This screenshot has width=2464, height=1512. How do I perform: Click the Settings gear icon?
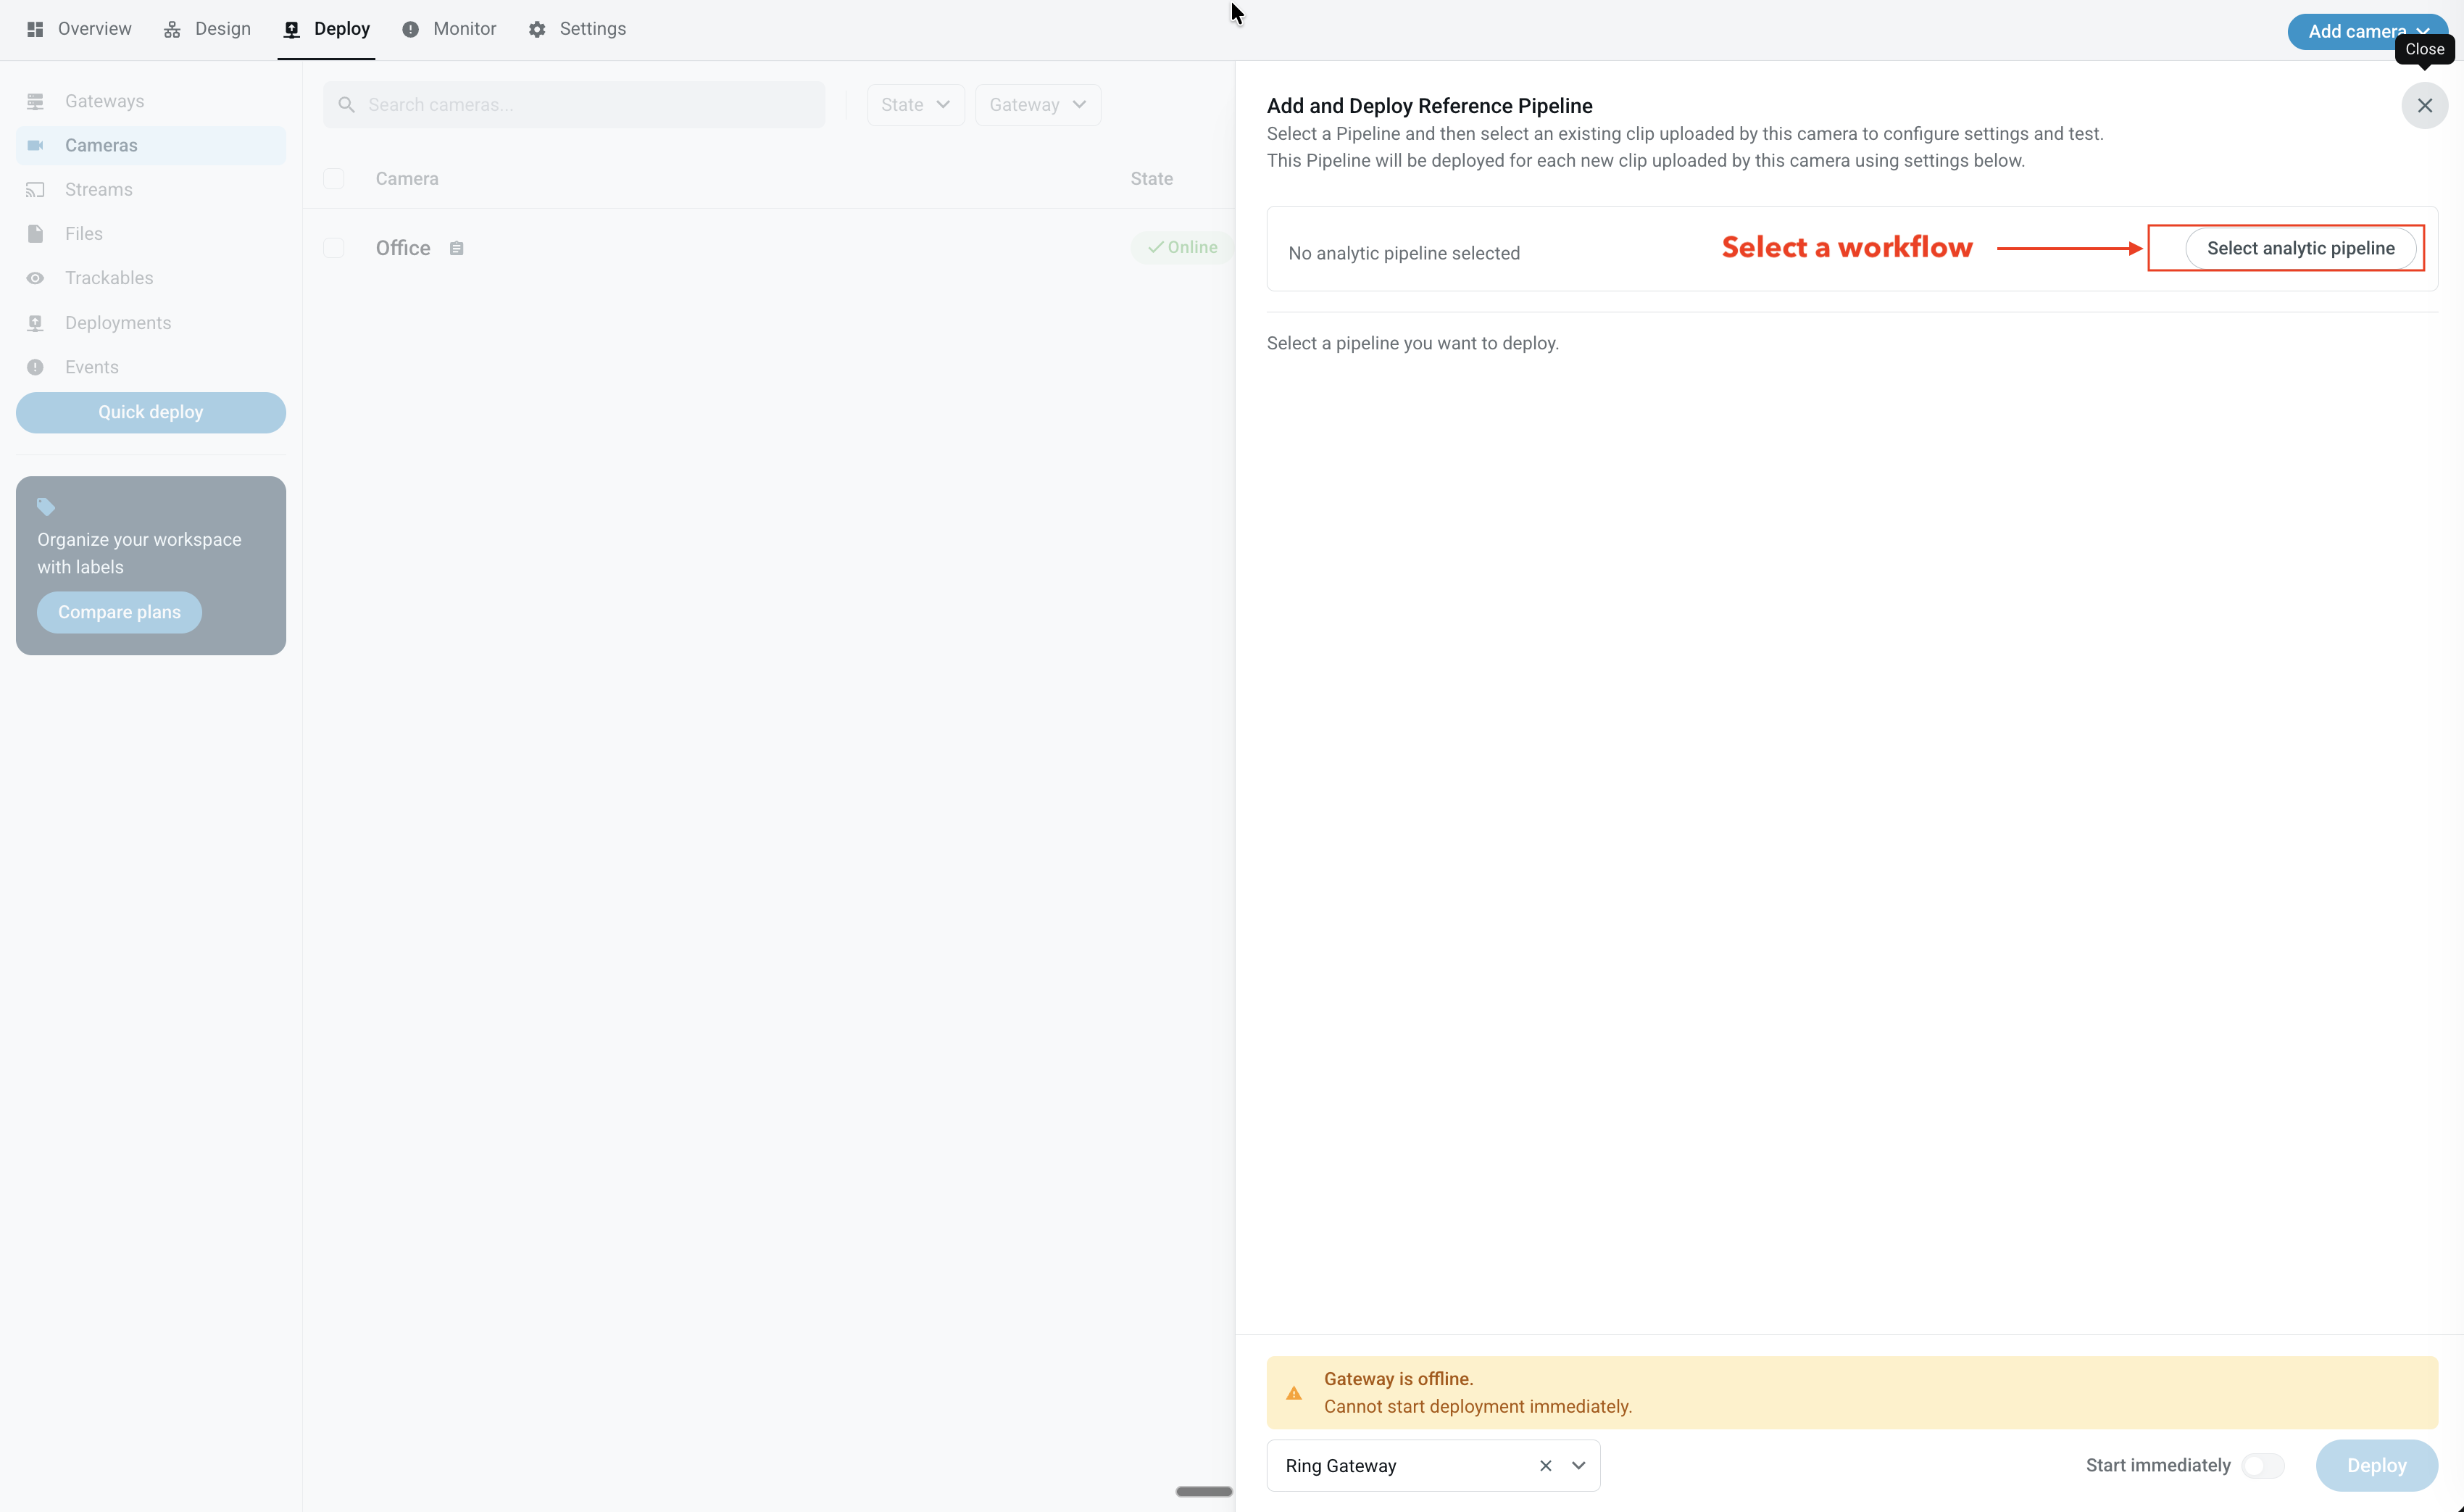[x=537, y=29]
